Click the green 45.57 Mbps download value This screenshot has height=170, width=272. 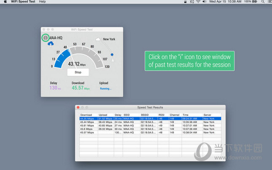[81, 88]
